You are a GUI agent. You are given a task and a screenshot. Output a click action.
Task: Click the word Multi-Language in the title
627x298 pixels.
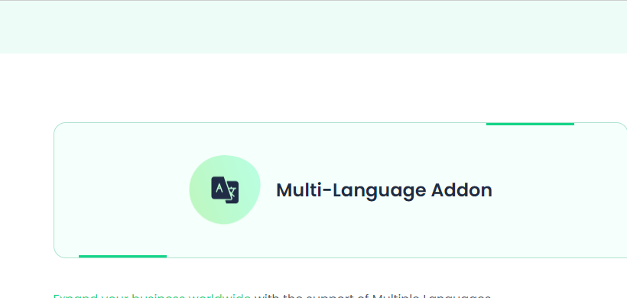[351, 190]
